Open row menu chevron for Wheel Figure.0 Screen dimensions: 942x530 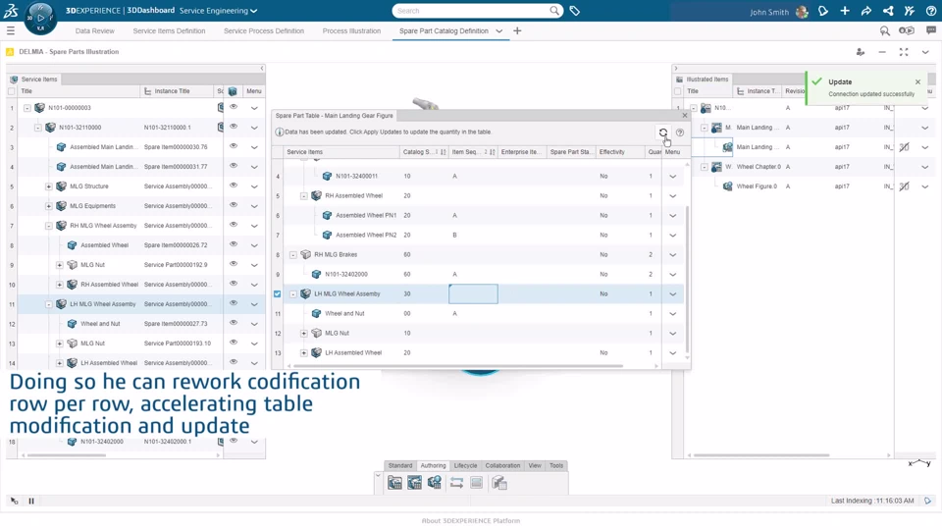[x=925, y=186]
